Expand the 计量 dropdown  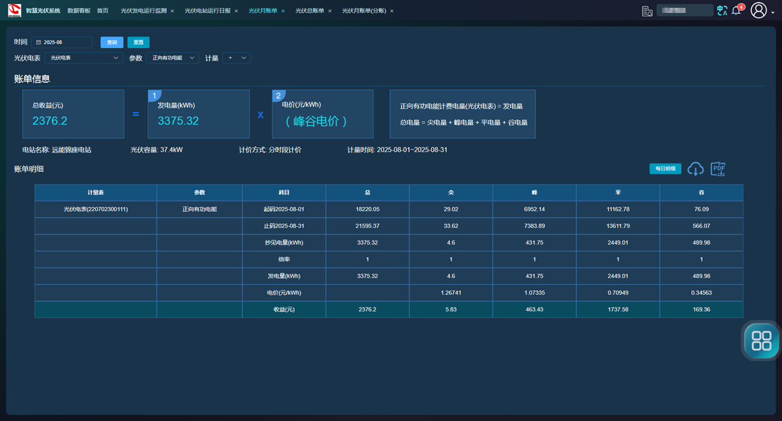tap(237, 58)
